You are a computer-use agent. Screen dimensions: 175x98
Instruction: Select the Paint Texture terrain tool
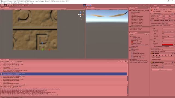(163, 55)
